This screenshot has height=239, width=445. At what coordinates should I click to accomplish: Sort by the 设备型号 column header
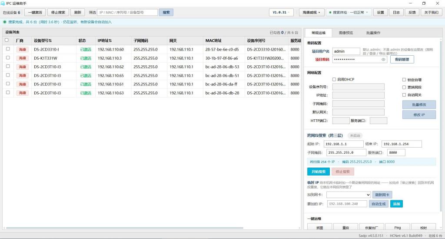(43, 40)
